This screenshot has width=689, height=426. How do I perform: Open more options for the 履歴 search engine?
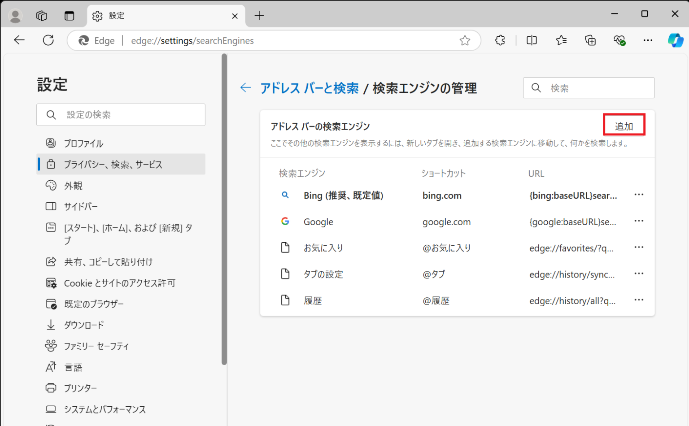coord(639,300)
